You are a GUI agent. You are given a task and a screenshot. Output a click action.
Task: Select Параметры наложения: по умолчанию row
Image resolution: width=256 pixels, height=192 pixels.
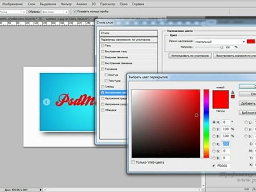(129, 40)
